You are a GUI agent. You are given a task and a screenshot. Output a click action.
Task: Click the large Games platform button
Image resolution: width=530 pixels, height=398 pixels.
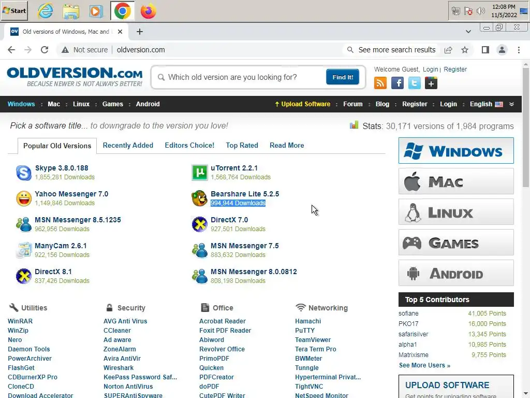pyautogui.click(x=456, y=243)
